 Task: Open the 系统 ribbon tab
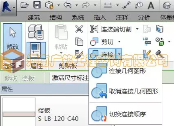click(78, 17)
